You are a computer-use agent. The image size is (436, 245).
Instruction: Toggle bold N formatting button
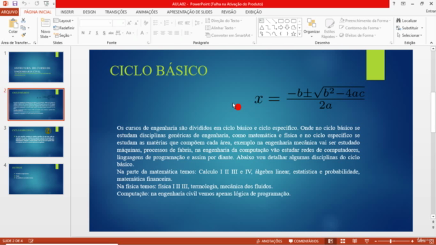pos(83,33)
